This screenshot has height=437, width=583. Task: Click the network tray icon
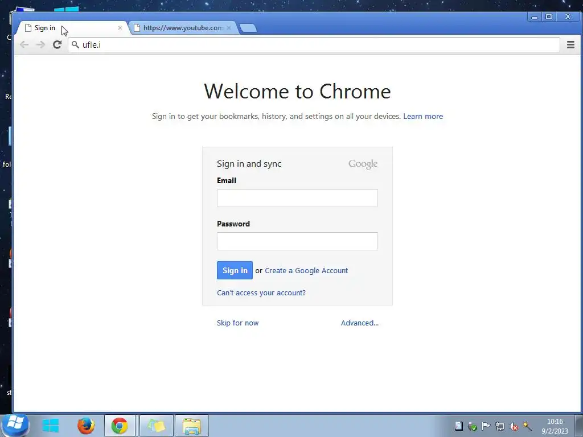coord(500,426)
